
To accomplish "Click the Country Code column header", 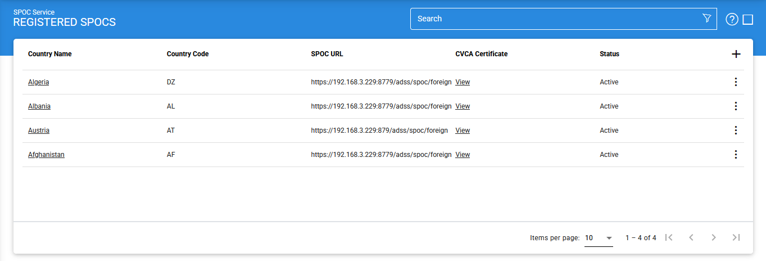I will click(x=188, y=54).
